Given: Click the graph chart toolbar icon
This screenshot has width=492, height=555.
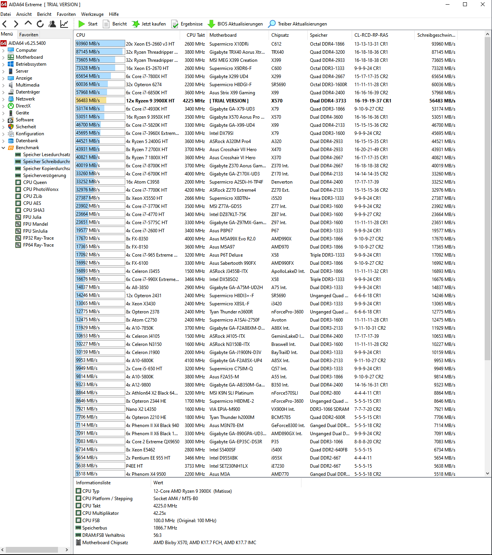Looking at the screenshot, I should [x=64, y=24].
